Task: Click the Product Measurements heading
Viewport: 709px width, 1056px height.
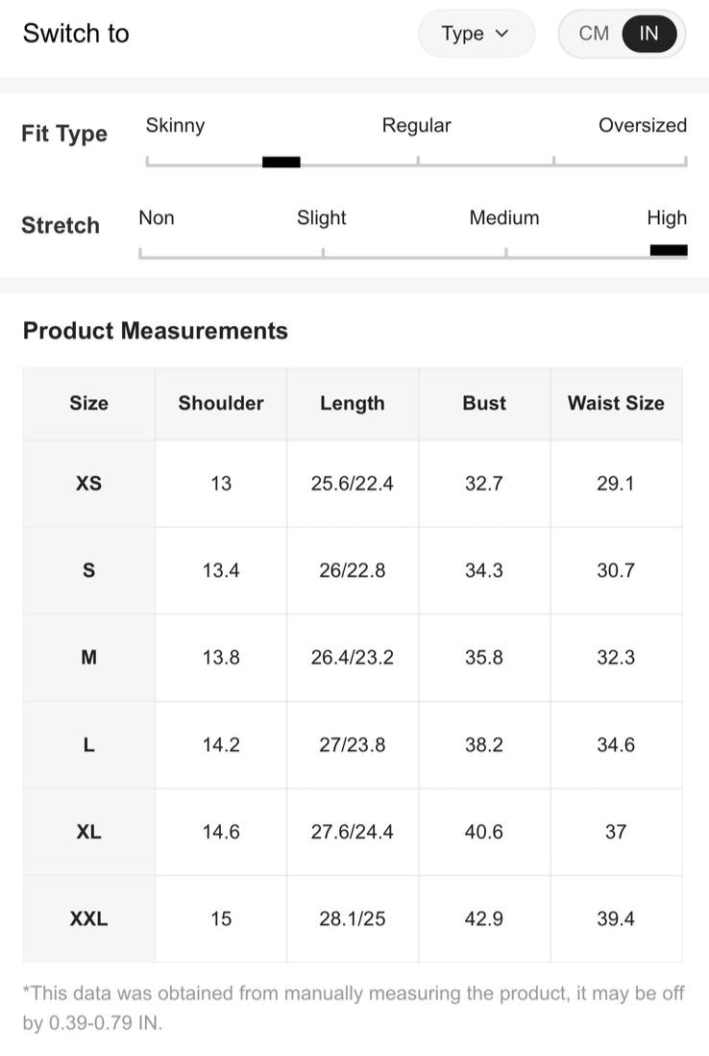Action: pos(156,331)
